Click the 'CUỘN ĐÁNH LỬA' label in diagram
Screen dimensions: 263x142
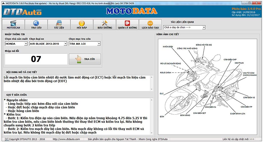click(x=237, y=114)
